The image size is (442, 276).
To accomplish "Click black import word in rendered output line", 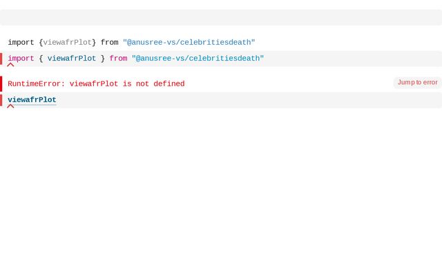I will click(21, 42).
